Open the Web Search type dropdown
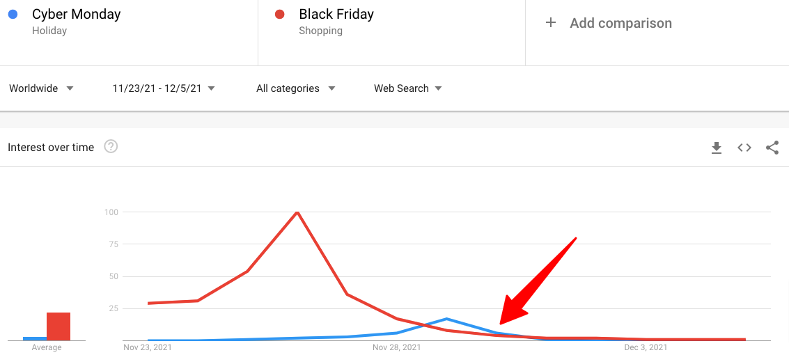Image resolution: width=789 pixels, height=355 pixels. click(x=407, y=88)
